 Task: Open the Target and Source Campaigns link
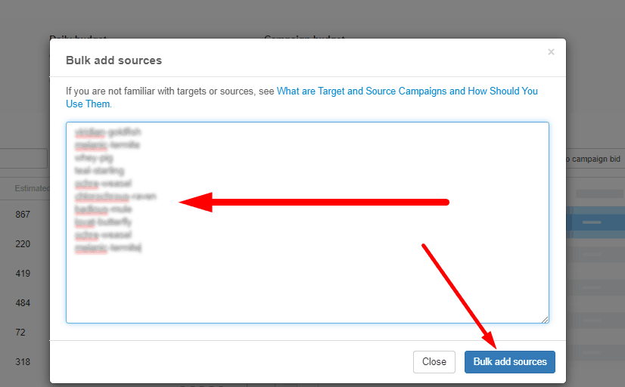pyautogui.click(x=407, y=91)
